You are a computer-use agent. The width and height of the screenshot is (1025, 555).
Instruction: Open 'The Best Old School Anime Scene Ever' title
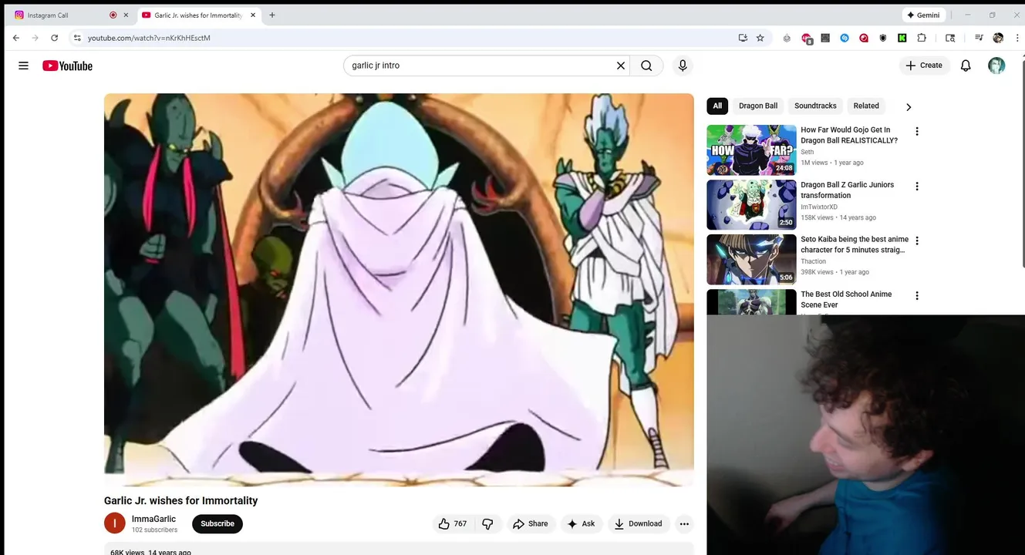pos(846,299)
